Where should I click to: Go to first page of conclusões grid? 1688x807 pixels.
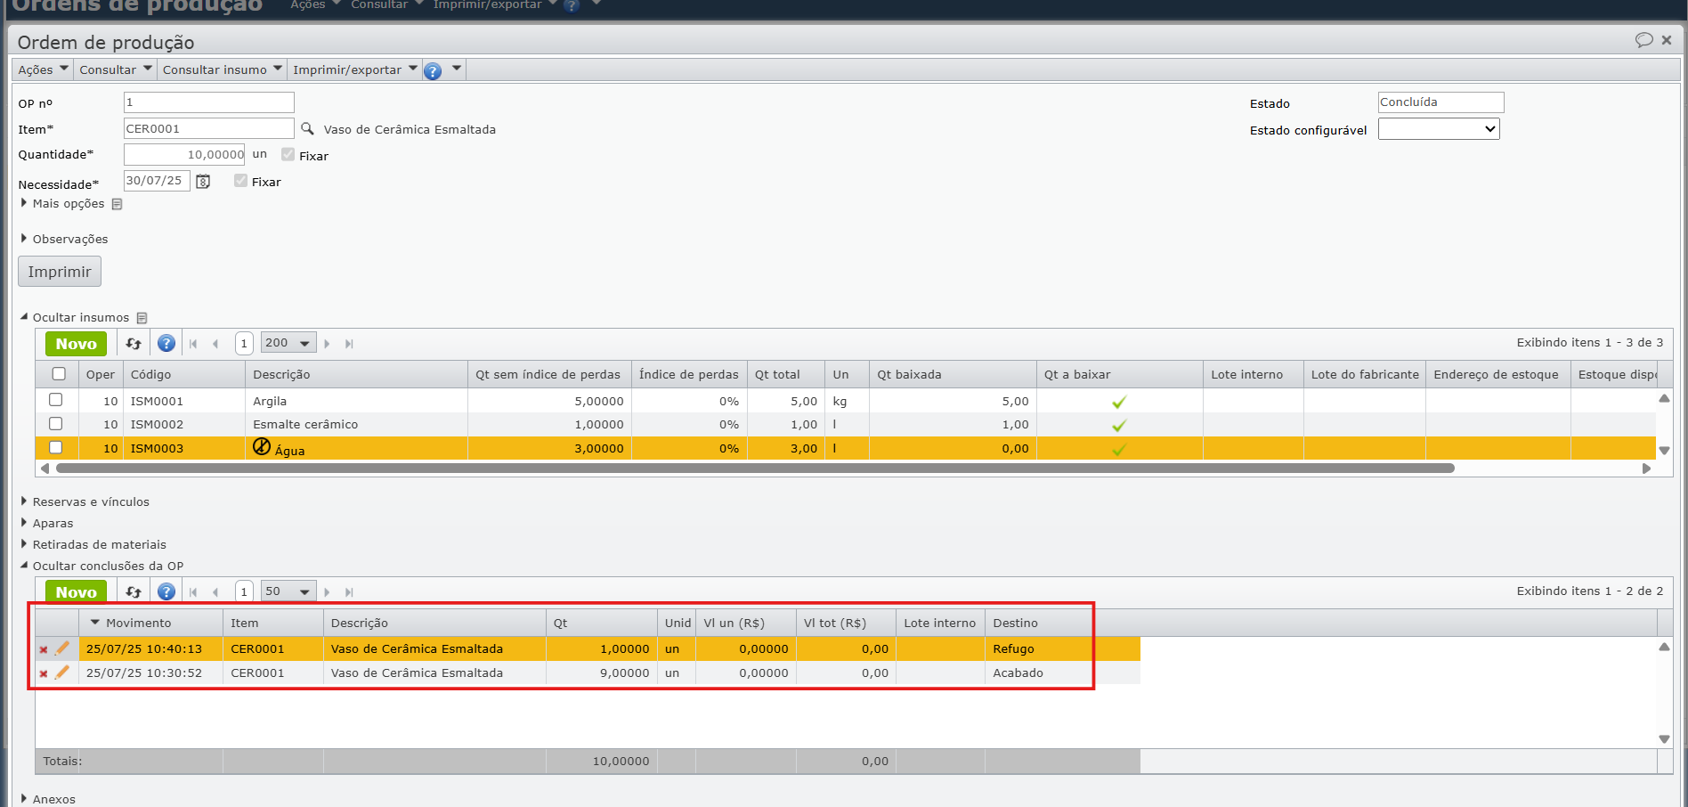193,592
